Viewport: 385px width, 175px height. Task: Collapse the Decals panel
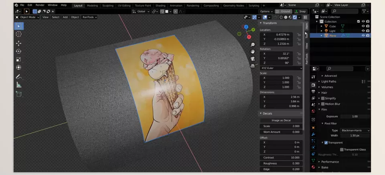click(261, 113)
